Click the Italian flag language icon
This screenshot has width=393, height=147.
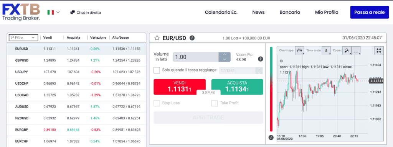pos(50,12)
